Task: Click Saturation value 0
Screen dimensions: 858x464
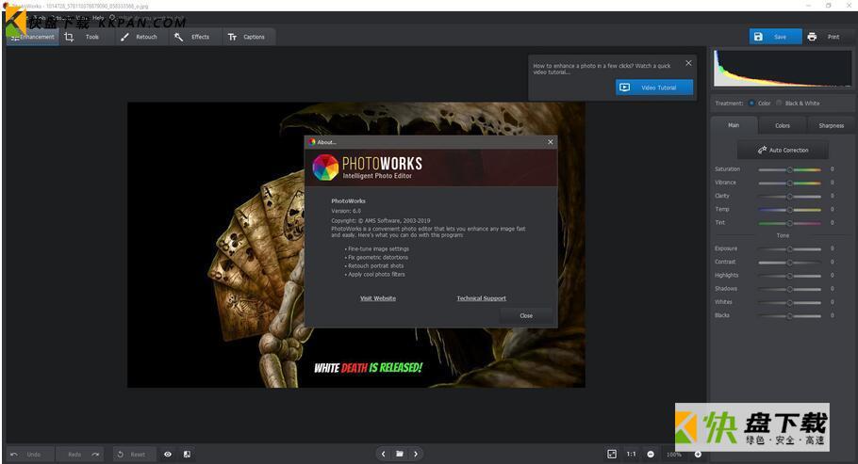Action: [x=833, y=169]
